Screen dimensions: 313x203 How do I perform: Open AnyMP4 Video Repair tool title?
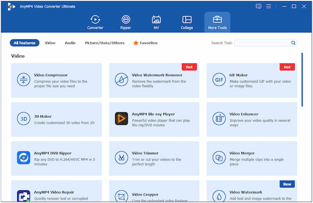coord(54,192)
